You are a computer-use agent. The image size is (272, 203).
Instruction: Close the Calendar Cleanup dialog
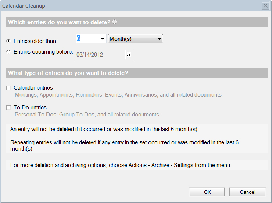[265, 6]
